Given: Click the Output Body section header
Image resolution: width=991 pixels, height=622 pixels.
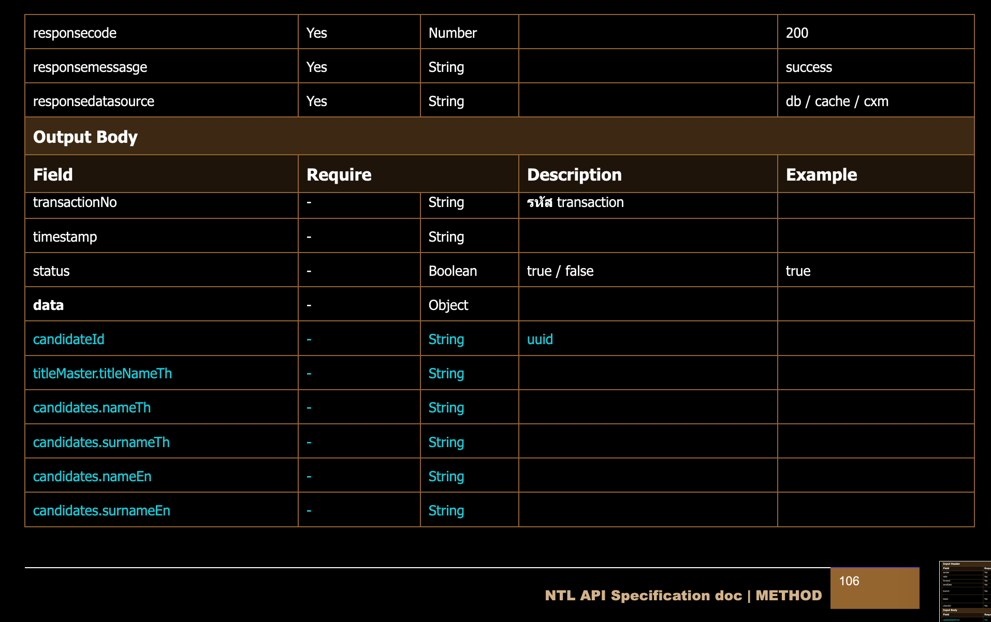Looking at the screenshot, I should (x=85, y=137).
